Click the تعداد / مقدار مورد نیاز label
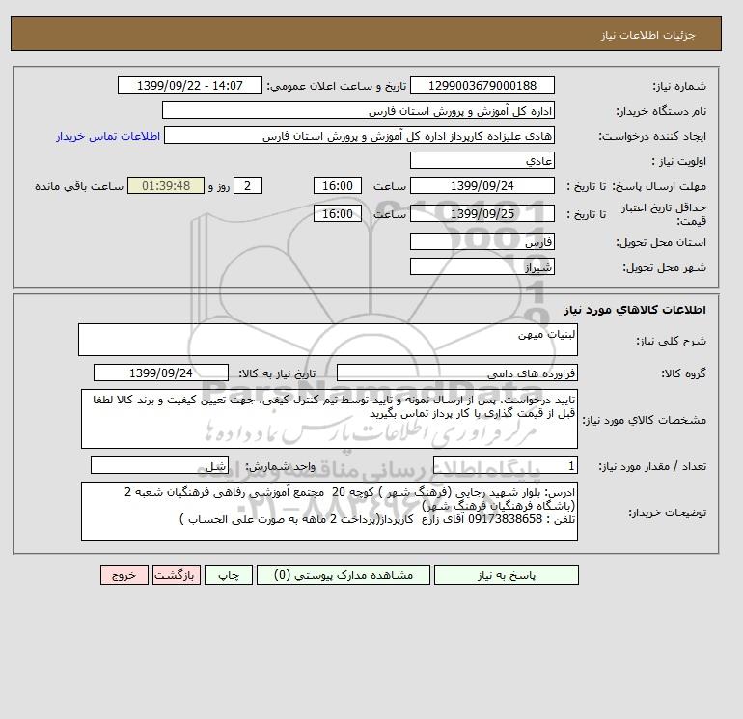Viewport: 743px width, 719px height. click(x=652, y=467)
